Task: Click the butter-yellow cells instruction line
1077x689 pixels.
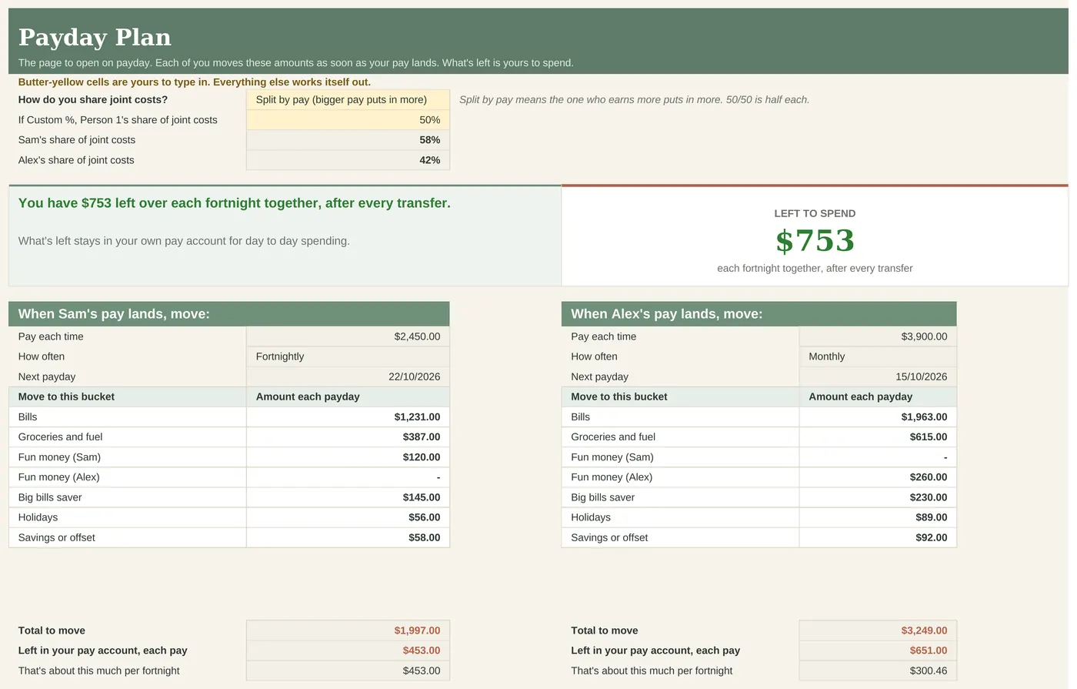Action: tap(195, 82)
